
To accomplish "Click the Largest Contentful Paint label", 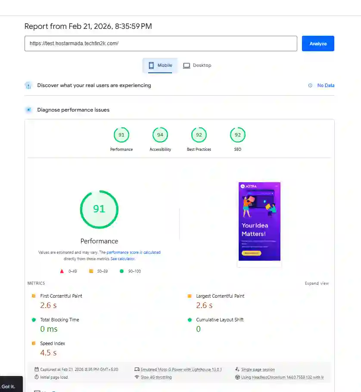I will 220,296.
